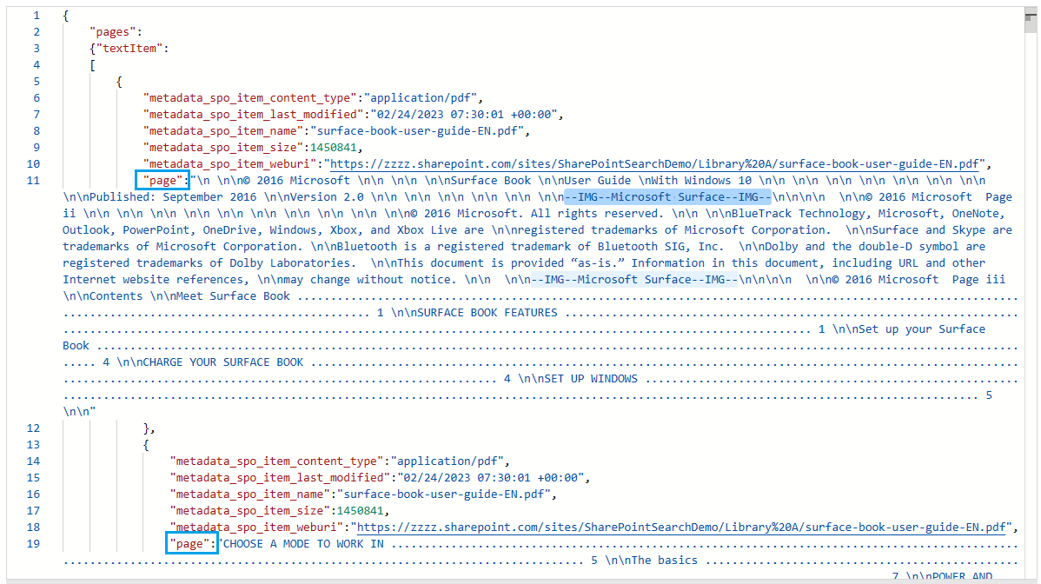Click "metadata_spo_item_last_modified" key on line 15

[x=280, y=478]
